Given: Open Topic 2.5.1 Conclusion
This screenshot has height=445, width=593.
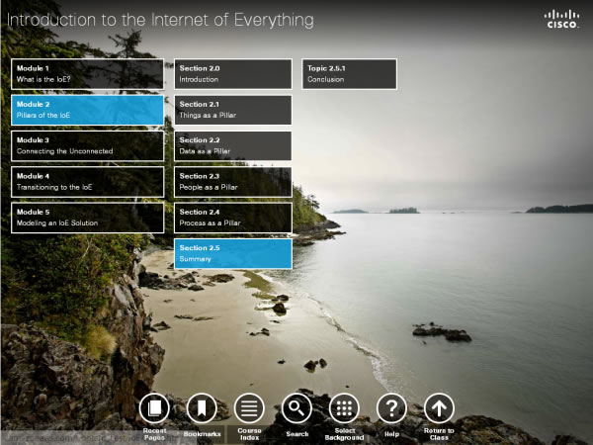Looking at the screenshot, I should 349,73.
